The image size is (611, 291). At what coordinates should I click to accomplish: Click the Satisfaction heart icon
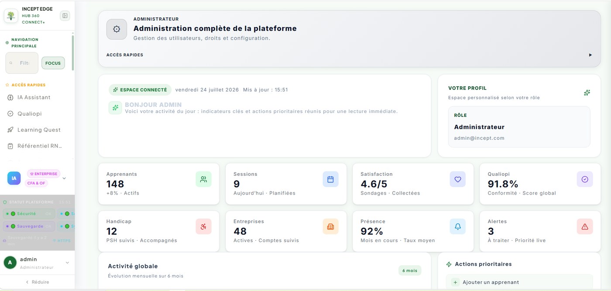point(458,179)
